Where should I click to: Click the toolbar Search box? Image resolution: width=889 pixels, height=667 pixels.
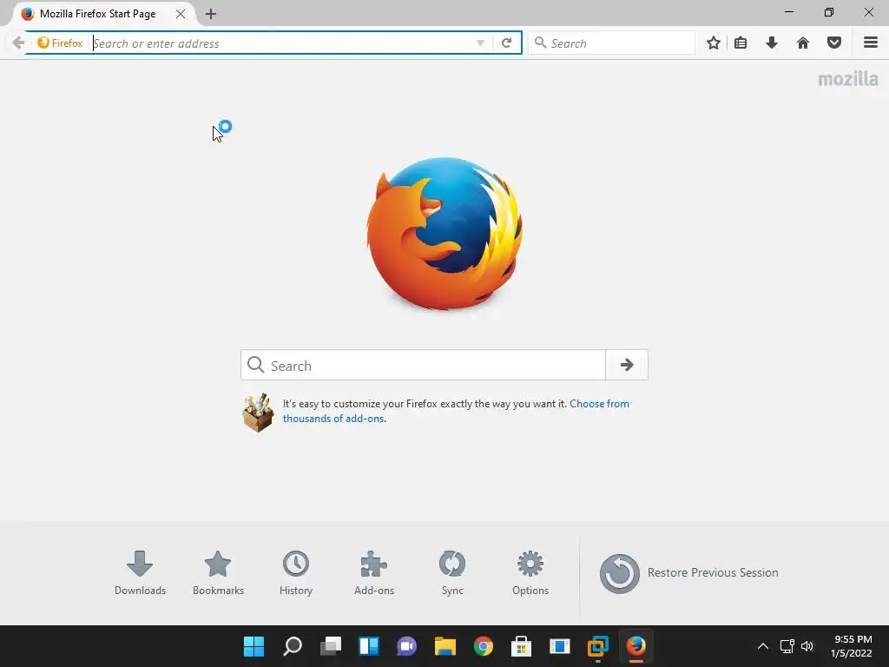[611, 43]
